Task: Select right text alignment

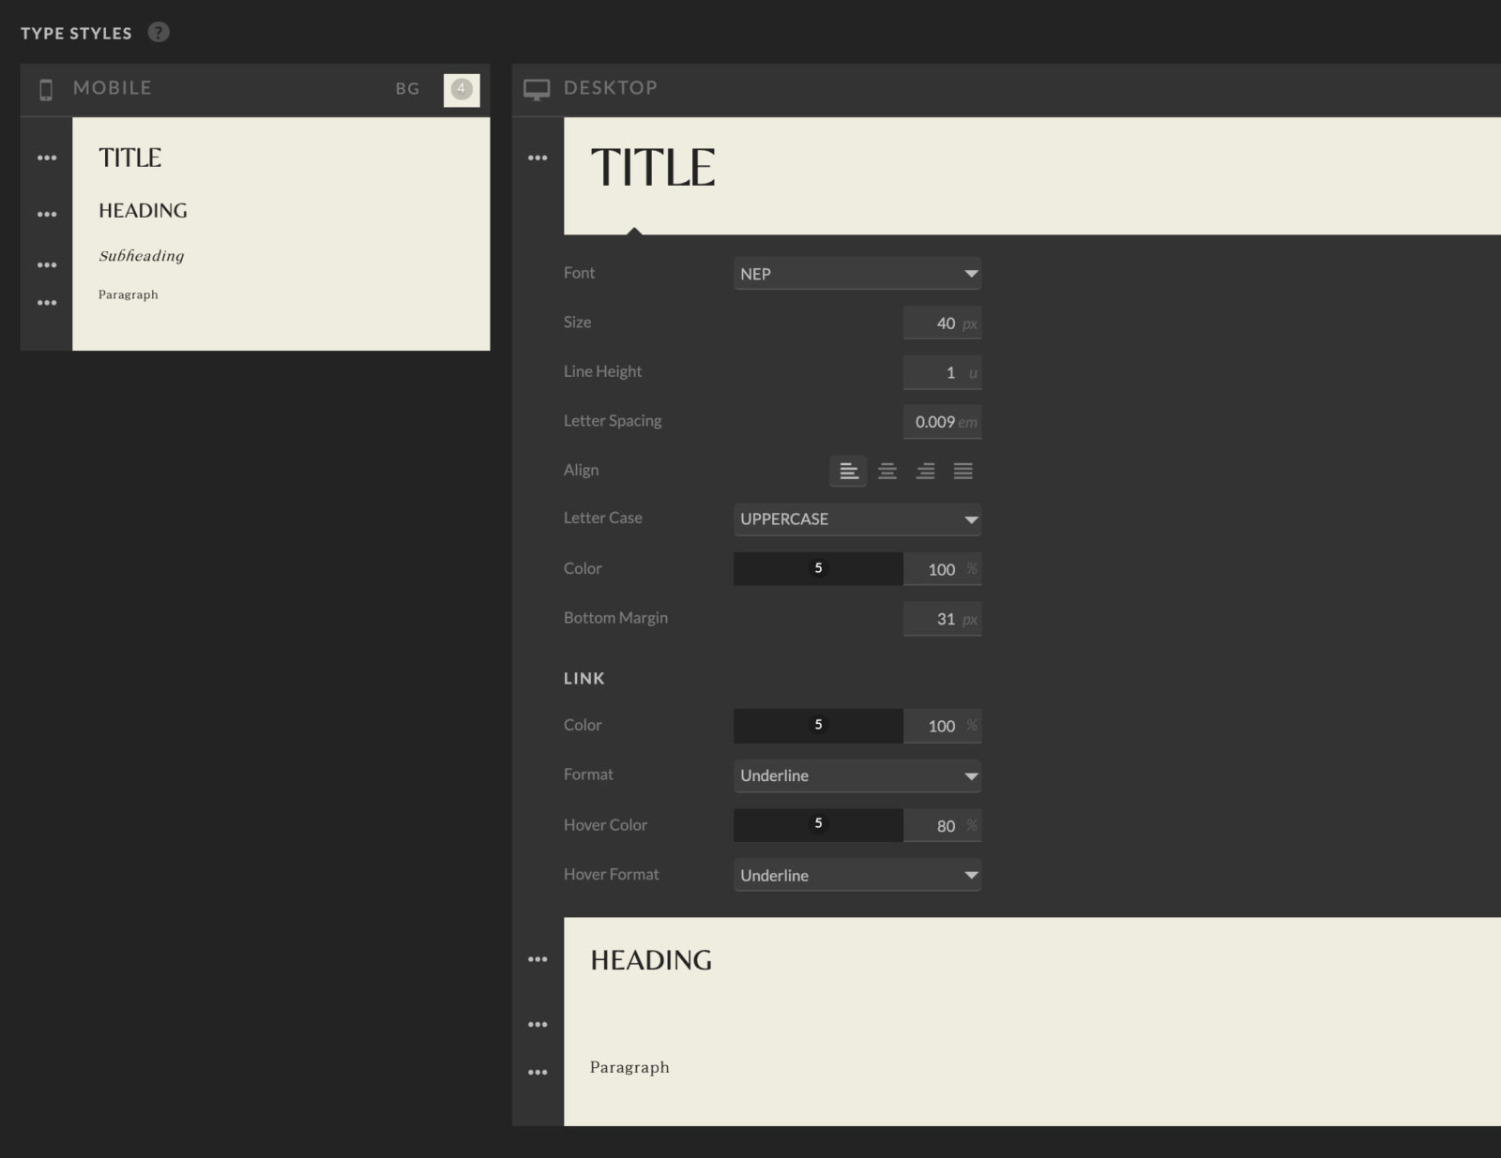Action: coord(925,471)
